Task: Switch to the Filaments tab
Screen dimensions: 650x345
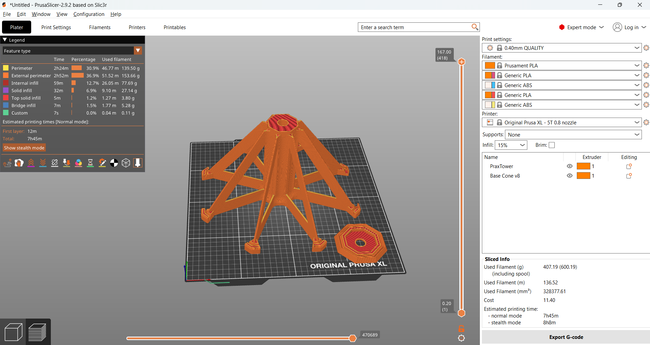Action: (x=100, y=27)
